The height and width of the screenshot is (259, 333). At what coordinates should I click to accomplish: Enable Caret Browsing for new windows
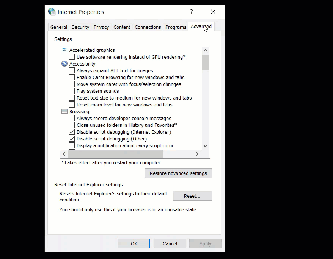(71, 77)
